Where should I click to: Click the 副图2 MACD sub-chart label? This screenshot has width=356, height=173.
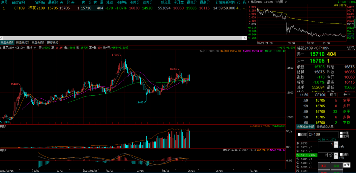3,150
